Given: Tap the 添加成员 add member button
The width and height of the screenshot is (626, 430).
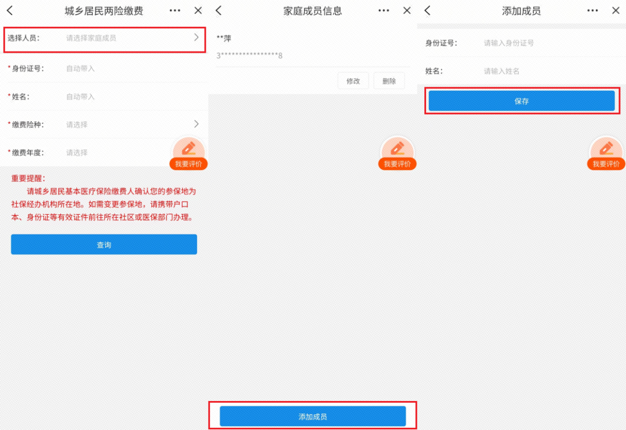Looking at the screenshot, I should tap(313, 416).
